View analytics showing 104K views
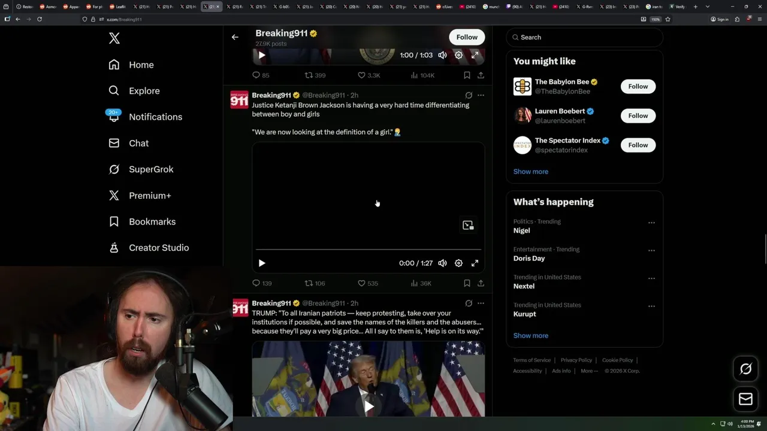767x431 pixels. [422, 75]
